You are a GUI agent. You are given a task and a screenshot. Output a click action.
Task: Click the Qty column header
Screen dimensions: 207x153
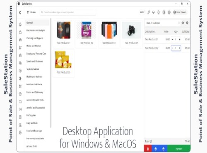pos(176,31)
